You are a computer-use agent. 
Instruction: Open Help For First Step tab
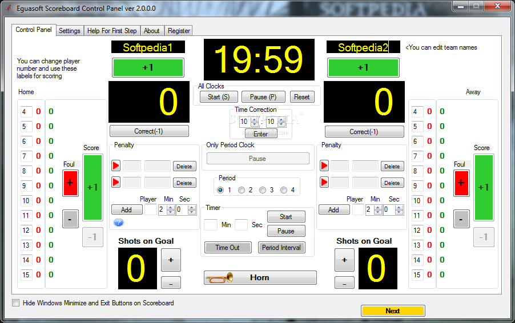pyautogui.click(x=112, y=30)
